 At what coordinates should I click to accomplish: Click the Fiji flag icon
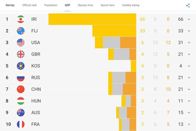click(x=21, y=31)
